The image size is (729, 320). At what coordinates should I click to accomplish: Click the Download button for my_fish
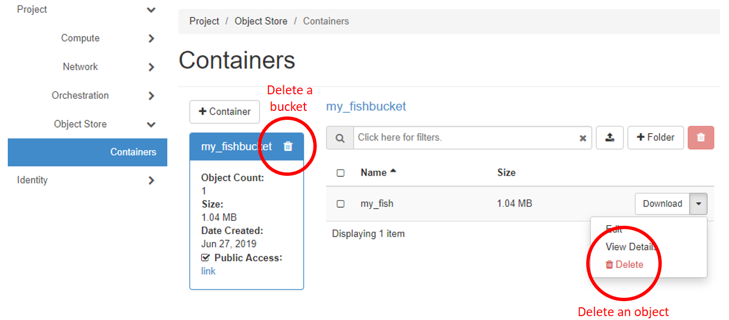662,204
